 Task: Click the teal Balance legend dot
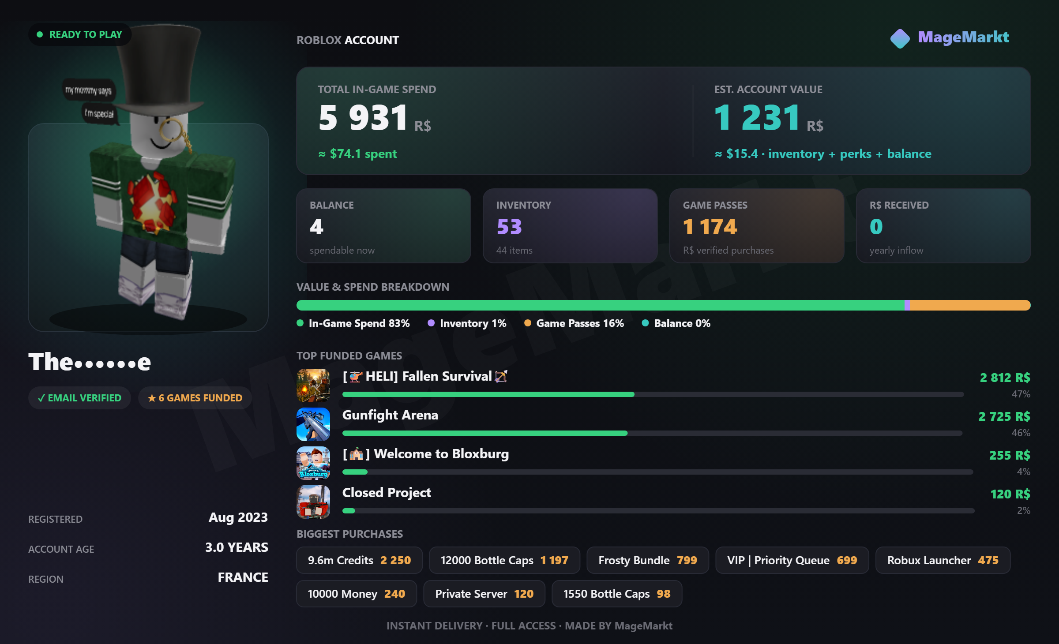tap(645, 323)
